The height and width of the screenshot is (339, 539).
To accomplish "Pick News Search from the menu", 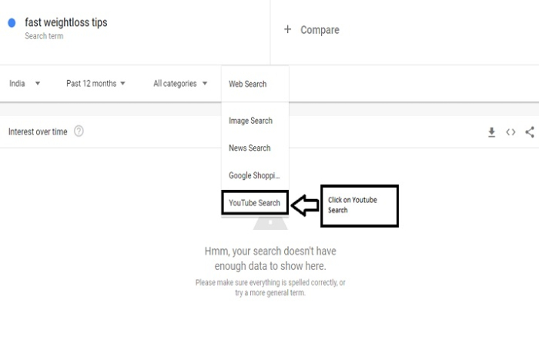I will tap(249, 148).
